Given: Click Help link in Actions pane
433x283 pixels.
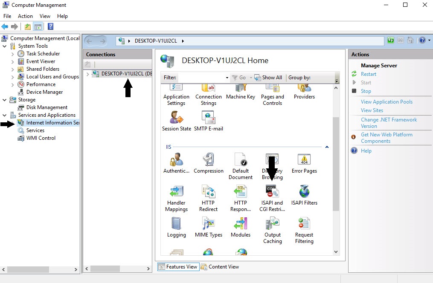Looking at the screenshot, I should point(366,151).
